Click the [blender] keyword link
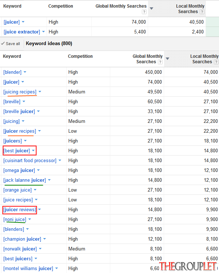Screen dimensions: 219x273 point(12,72)
